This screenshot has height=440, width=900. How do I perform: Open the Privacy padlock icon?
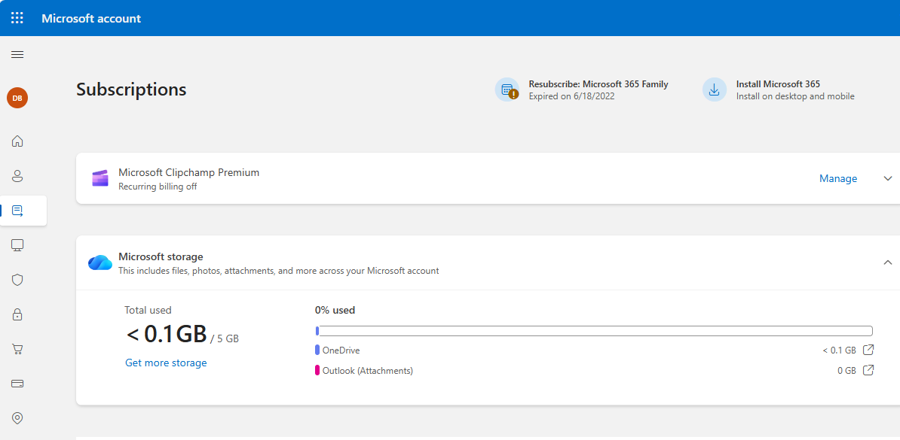coord(17,314)
